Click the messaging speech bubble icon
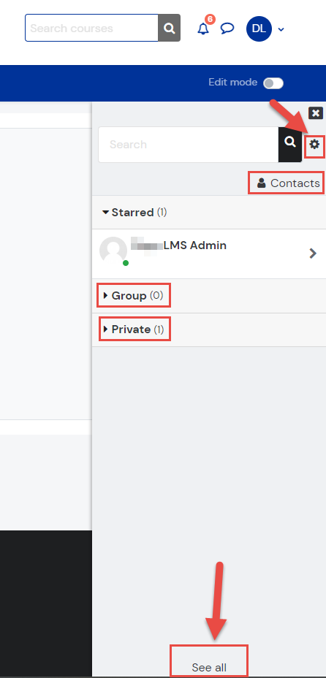326x678 pixels. coord(227,28)
